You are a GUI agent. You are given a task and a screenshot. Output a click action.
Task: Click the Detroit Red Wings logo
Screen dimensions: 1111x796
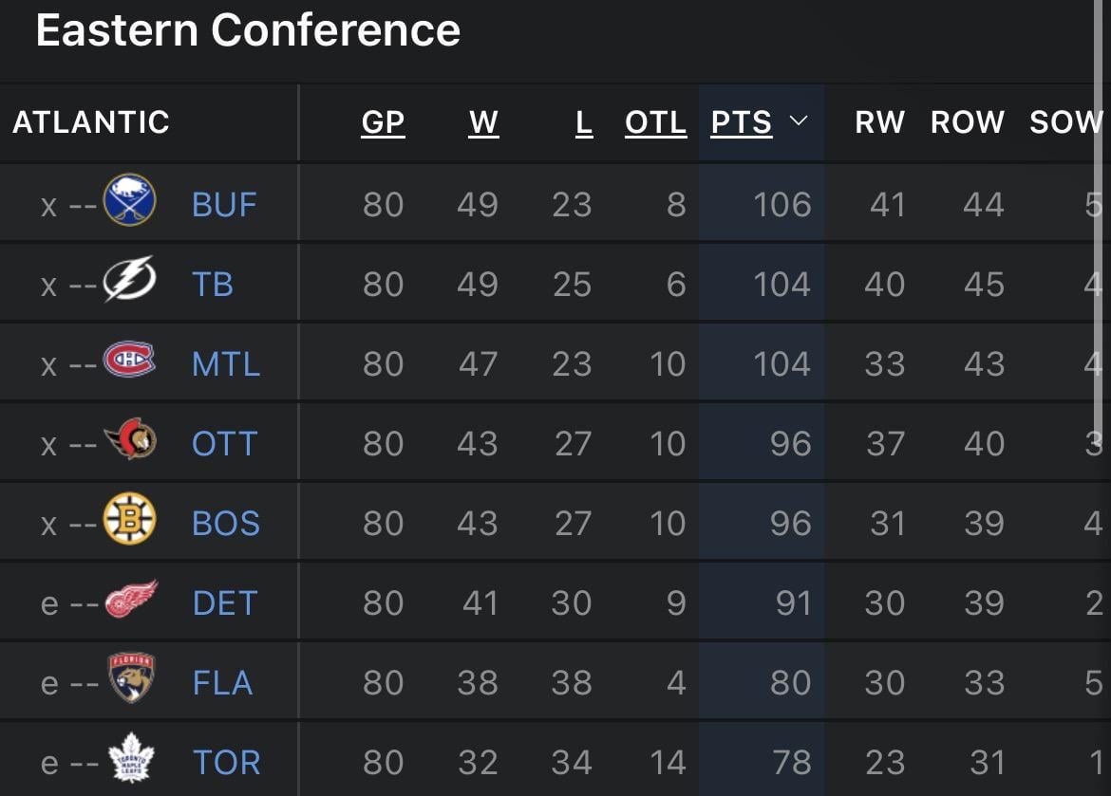(130, 600)
